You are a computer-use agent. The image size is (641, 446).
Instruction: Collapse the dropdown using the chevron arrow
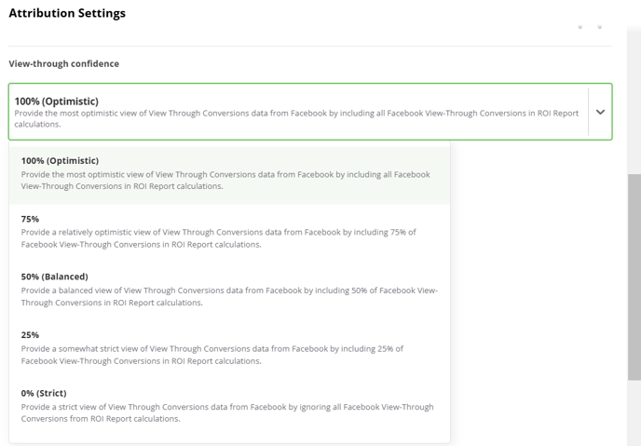pyautogui.click(x=600, y=112)
